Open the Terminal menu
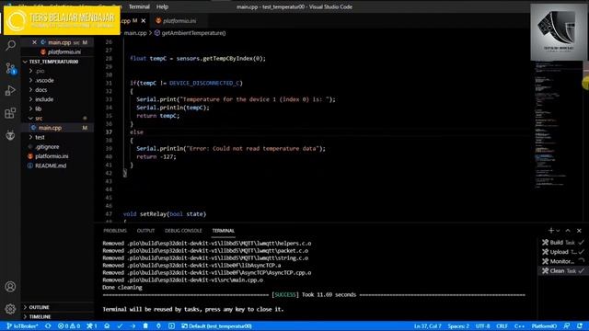This screenshot has height=331, width=589. coord(139,6)
